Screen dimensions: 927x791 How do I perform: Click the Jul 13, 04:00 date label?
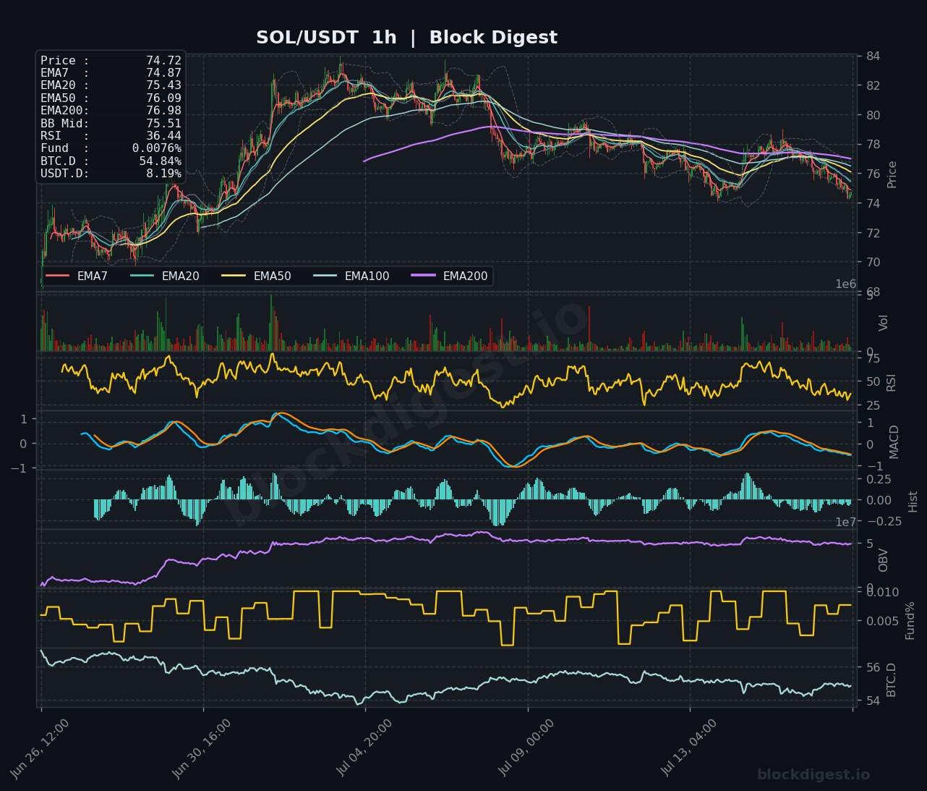pyautogui.click(x=690, y=748)
